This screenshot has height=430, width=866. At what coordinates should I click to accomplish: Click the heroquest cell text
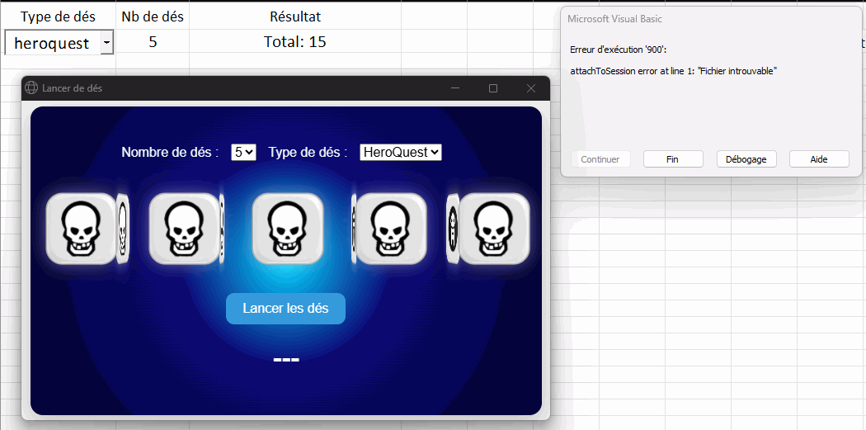(52, 43)
